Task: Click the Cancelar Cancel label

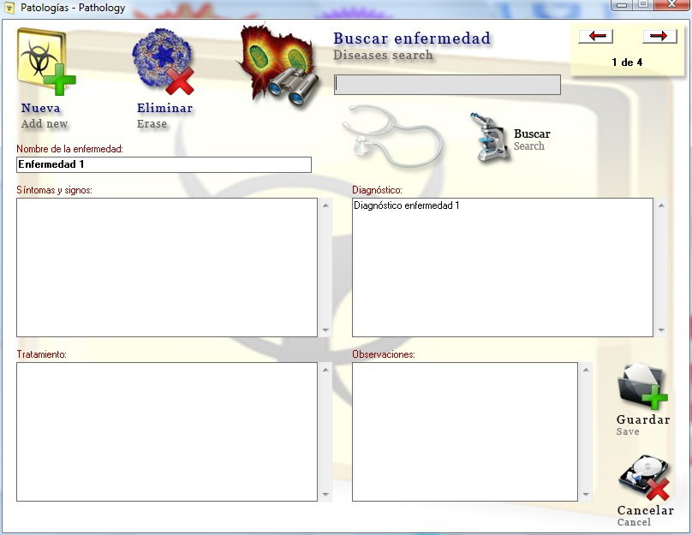Action: tap(645, 516)
